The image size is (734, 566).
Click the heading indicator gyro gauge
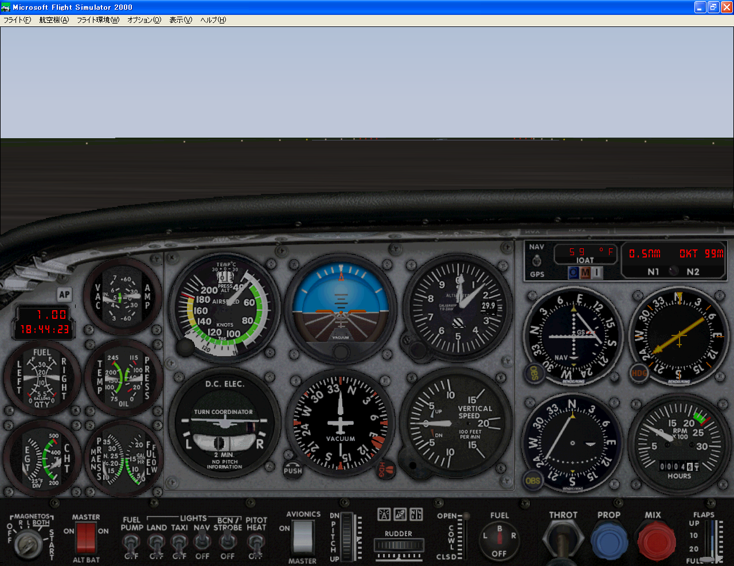coord(341,424)
